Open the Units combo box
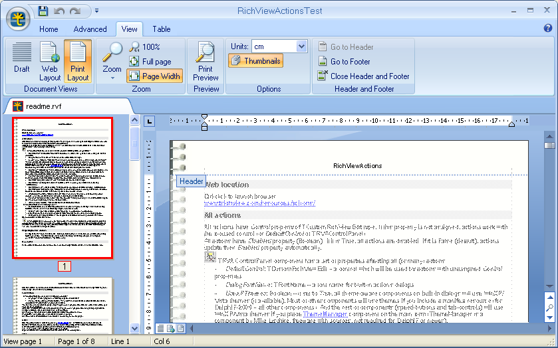558x348 pixels. [279, 46]
